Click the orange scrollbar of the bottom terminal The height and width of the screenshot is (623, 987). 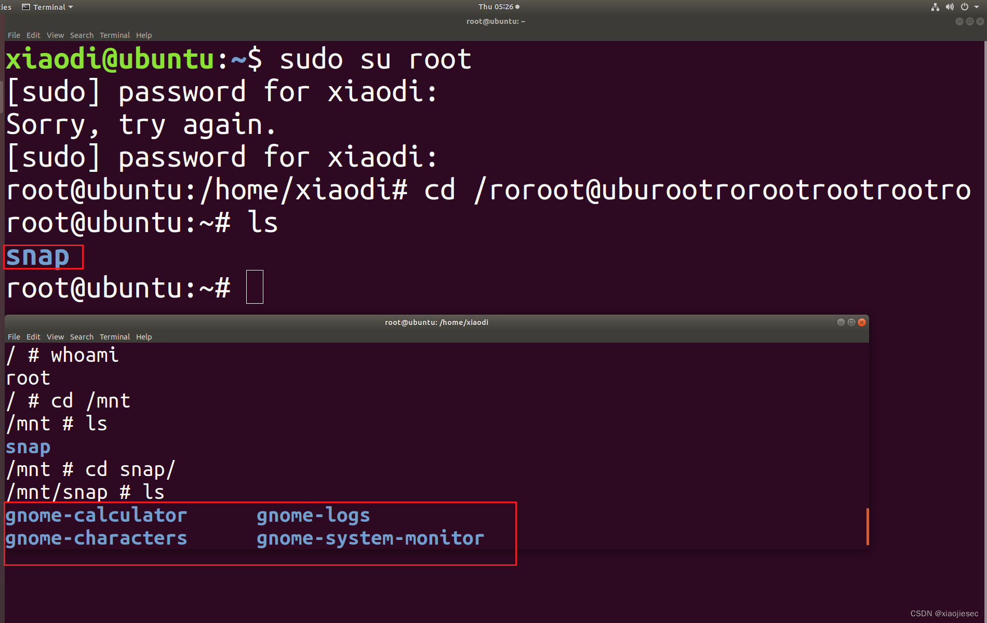click(x=868, y=527)
